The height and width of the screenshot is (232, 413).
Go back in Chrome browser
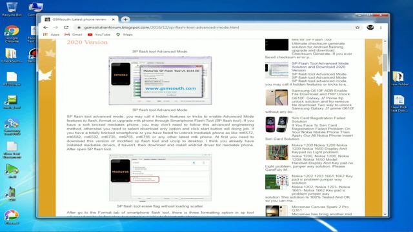click(x=46, y=27)
